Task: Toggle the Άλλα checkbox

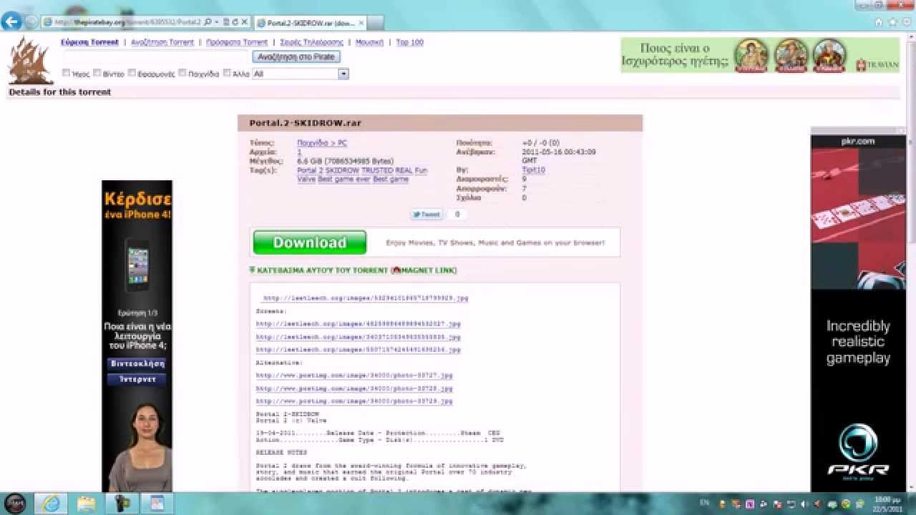Action: coord(227,73)
